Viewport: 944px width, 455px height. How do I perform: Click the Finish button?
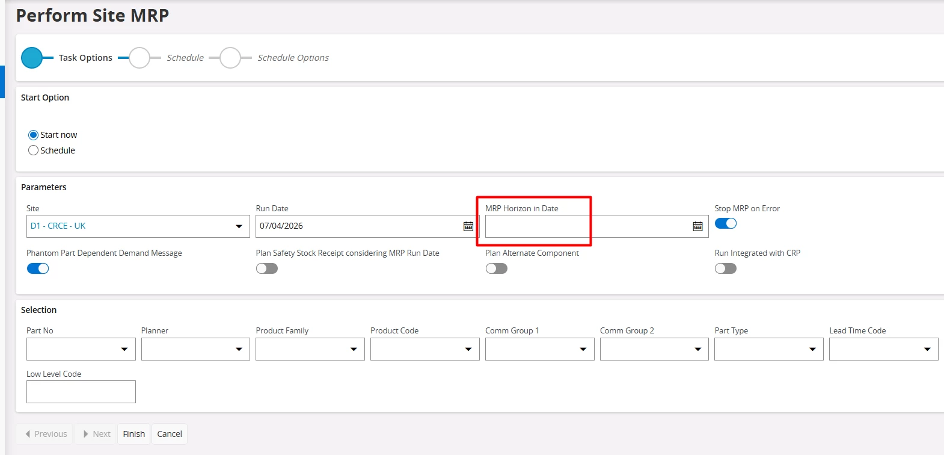(133, 434)
